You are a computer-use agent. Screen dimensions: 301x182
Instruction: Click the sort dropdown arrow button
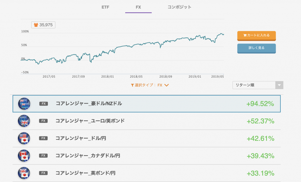click(x=279, y=85)
